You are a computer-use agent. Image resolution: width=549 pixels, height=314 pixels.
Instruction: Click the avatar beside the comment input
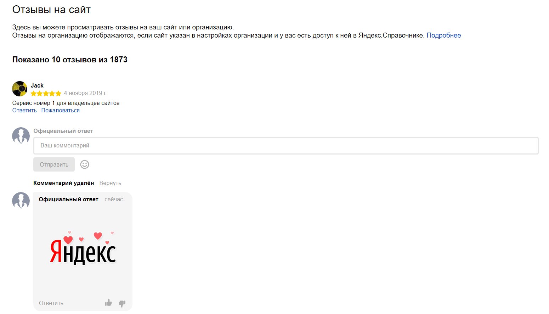pyautogui.click(x=21, y=135)
